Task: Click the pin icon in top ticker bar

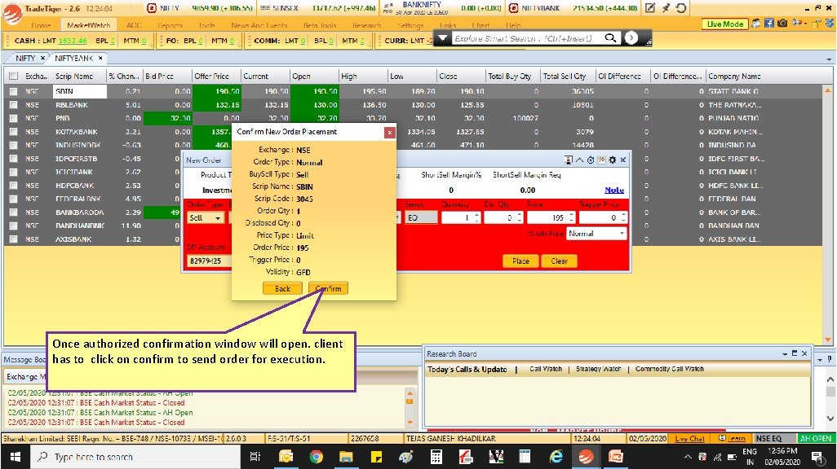Action: coord(666,8)
